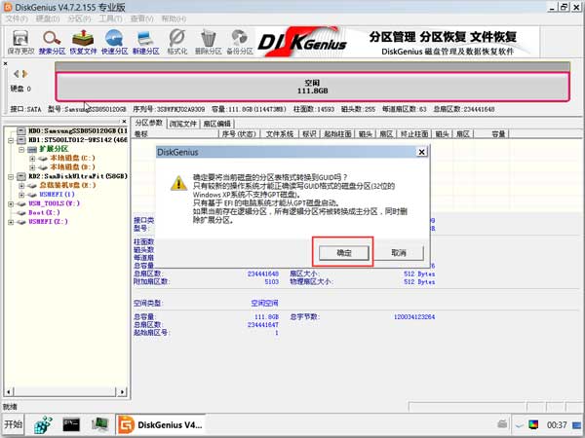585x438 pixels.
Task: Open the 硬盘(D) menu
Action: click(48, 18)
